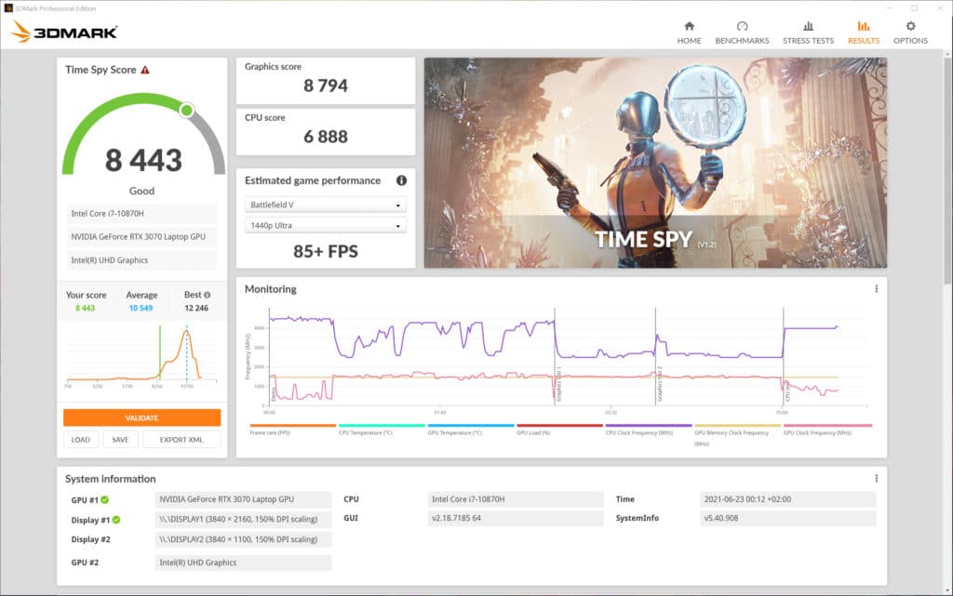The height and width of the screenshot is (596, 953).
Task: Click the Time value 2021-06-23 00:12
Action: (787, 499)
